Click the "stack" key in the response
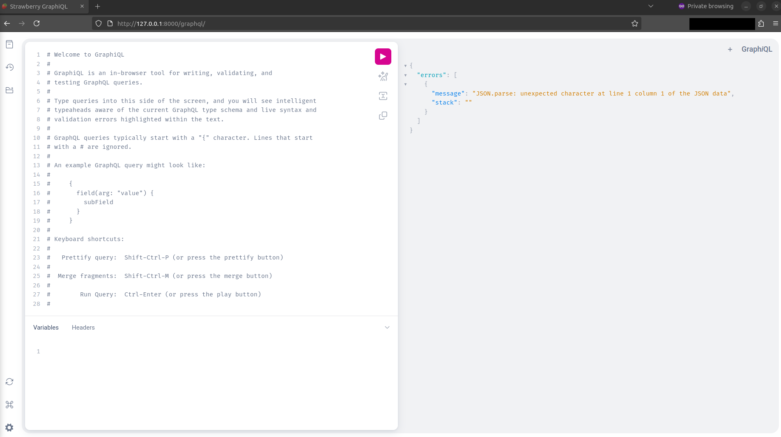 (444, 102)
